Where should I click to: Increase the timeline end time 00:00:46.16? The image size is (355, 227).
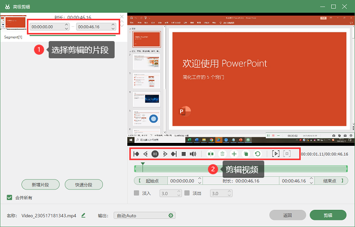pos(311,179)
